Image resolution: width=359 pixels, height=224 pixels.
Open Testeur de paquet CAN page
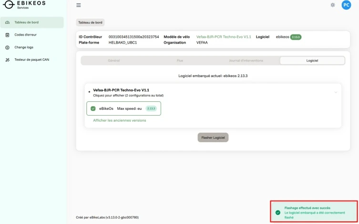pos(31,59)
